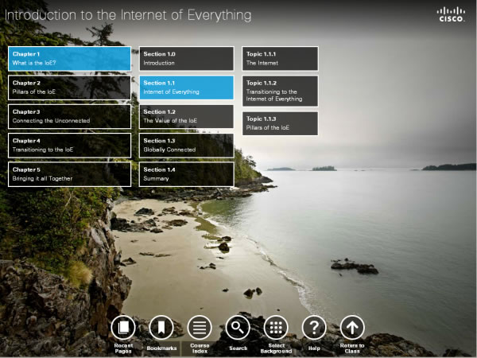Open Select Background grid icon
This screenshot has width=477, height=358.
point(276,327)
